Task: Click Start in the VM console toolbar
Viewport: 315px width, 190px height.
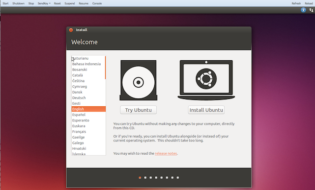Action: pos(5,3)
